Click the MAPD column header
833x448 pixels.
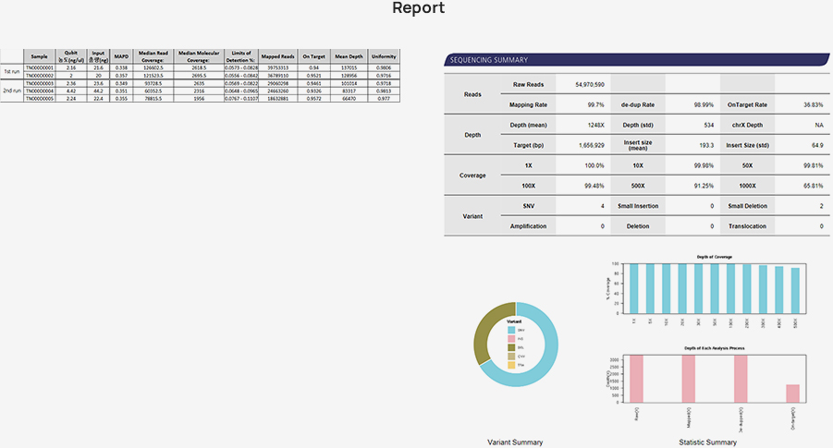pos(121,56)
